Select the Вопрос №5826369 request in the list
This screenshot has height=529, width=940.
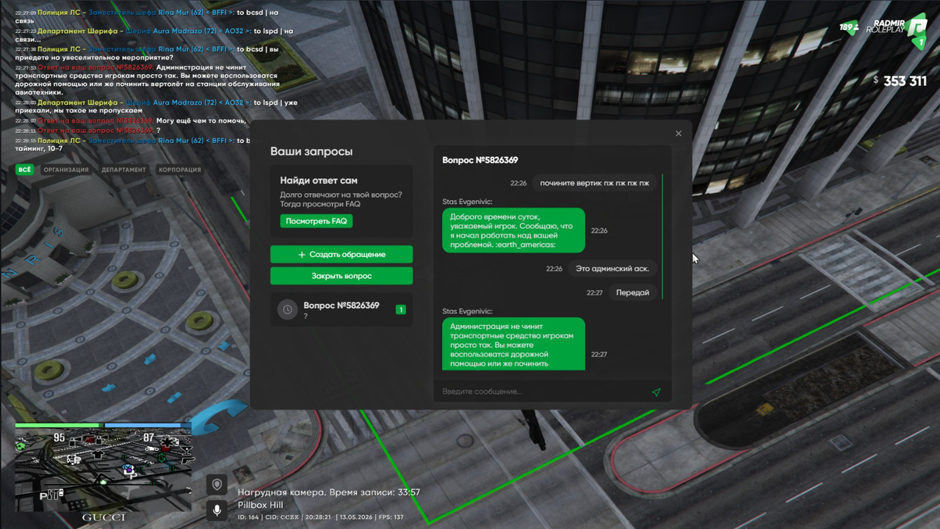(341, 310)
